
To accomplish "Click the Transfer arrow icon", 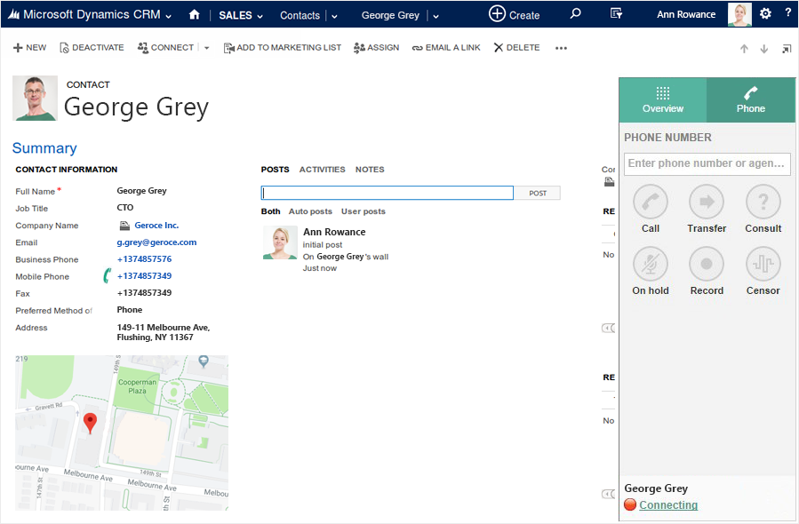I will pyautogui.click(x=707, y=202).
